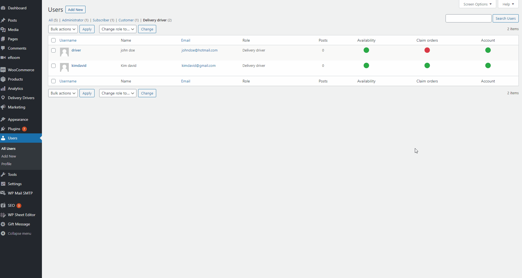Click the bottom Change button
The image size is (522, 278).
click(147, 93)
